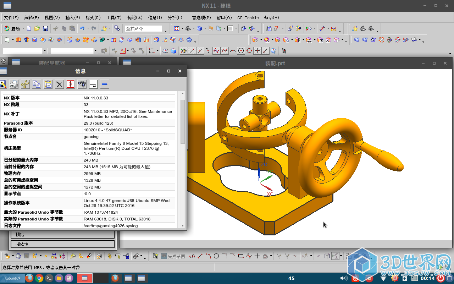The width and height of the screenshot is (454, 284).
Task: Click the Circle sketch tool icon
Action: 216,256
